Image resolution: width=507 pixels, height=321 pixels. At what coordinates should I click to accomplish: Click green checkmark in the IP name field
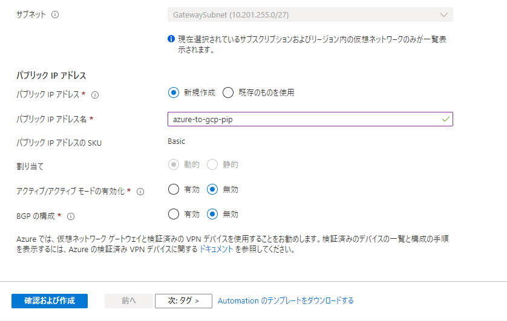445,119
